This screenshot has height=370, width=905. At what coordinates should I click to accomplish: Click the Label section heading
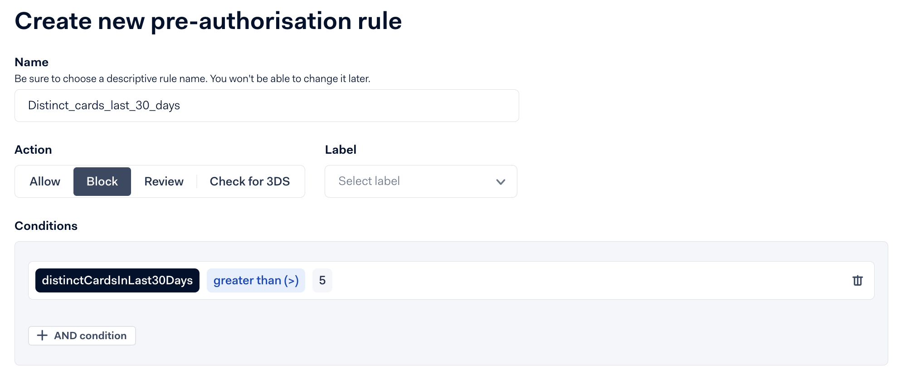pos(341,150)
